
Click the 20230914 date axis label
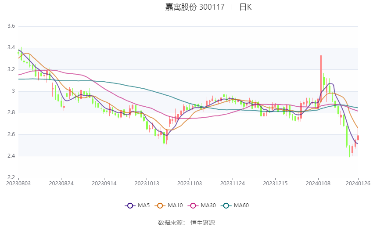104,184
